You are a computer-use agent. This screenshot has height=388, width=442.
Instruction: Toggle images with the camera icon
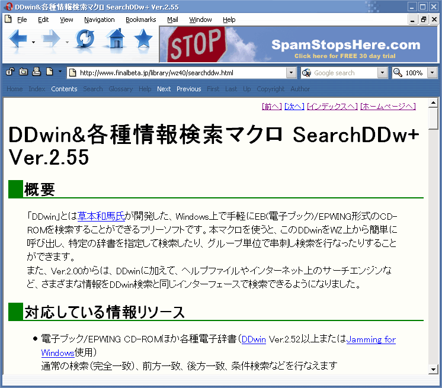[x=23, y=72]
